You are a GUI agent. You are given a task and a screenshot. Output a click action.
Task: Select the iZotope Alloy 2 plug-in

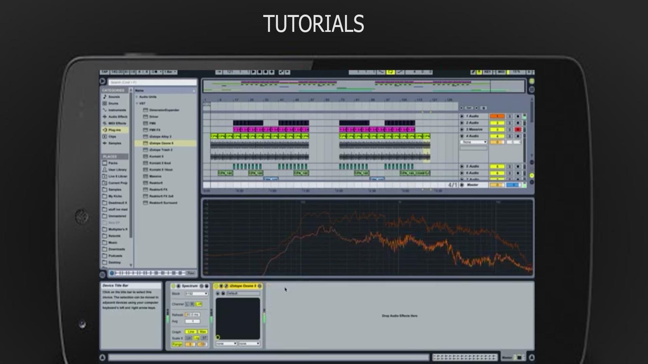coord(165,136)
